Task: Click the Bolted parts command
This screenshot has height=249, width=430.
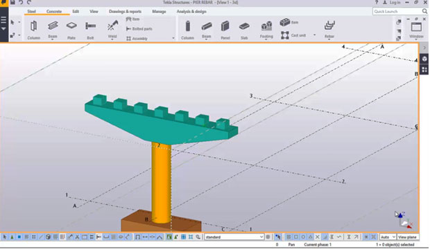Action: (139, 29)
